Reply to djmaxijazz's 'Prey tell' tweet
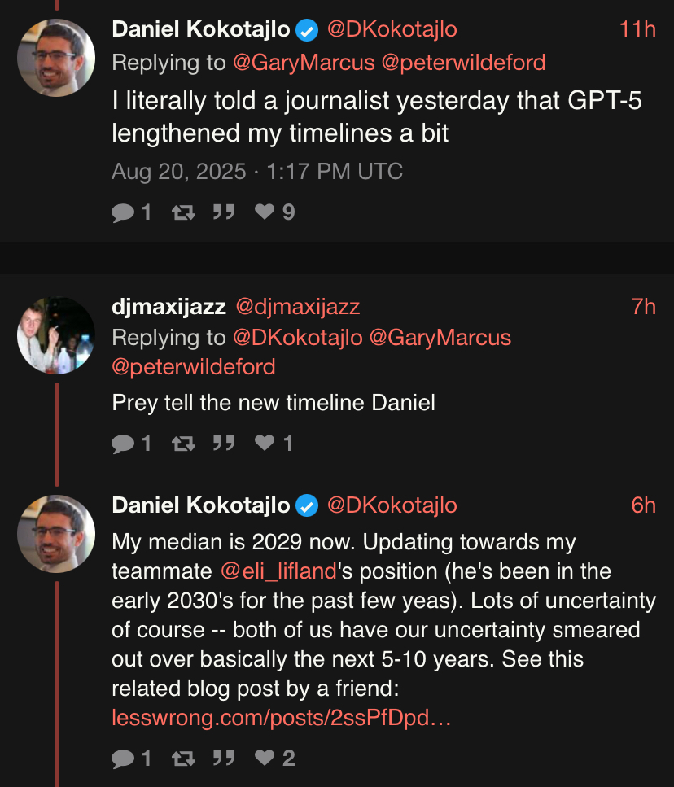Viewport: 674px width, 787px height. tap(123, 443)
